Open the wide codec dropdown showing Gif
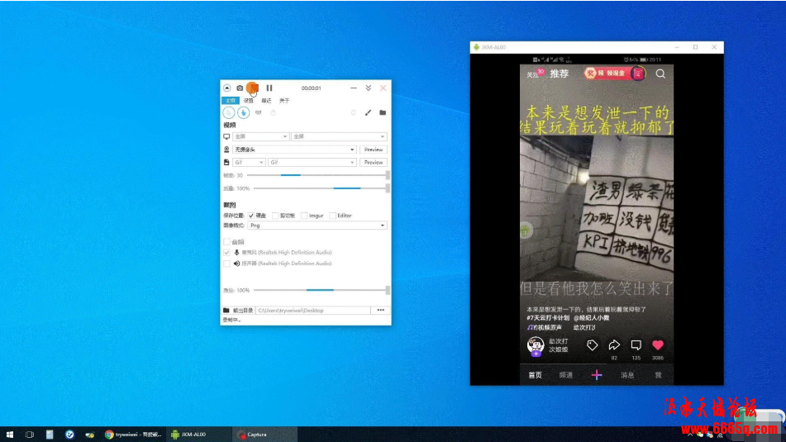This screenshot has height=442, width=786. 312,163
